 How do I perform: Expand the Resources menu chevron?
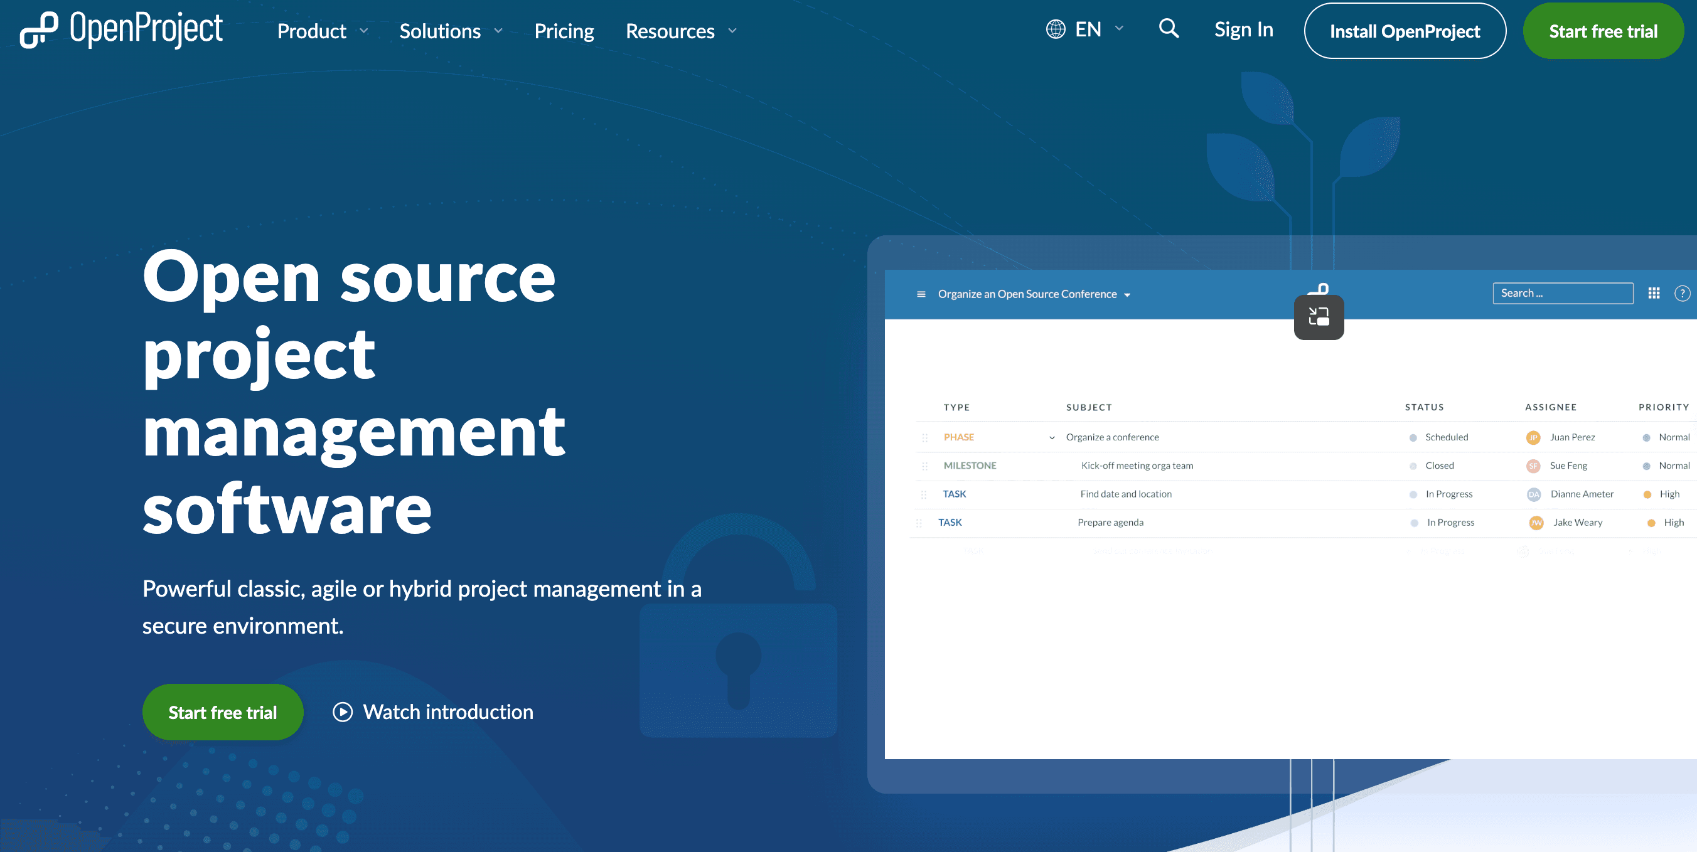coord(732,31)
